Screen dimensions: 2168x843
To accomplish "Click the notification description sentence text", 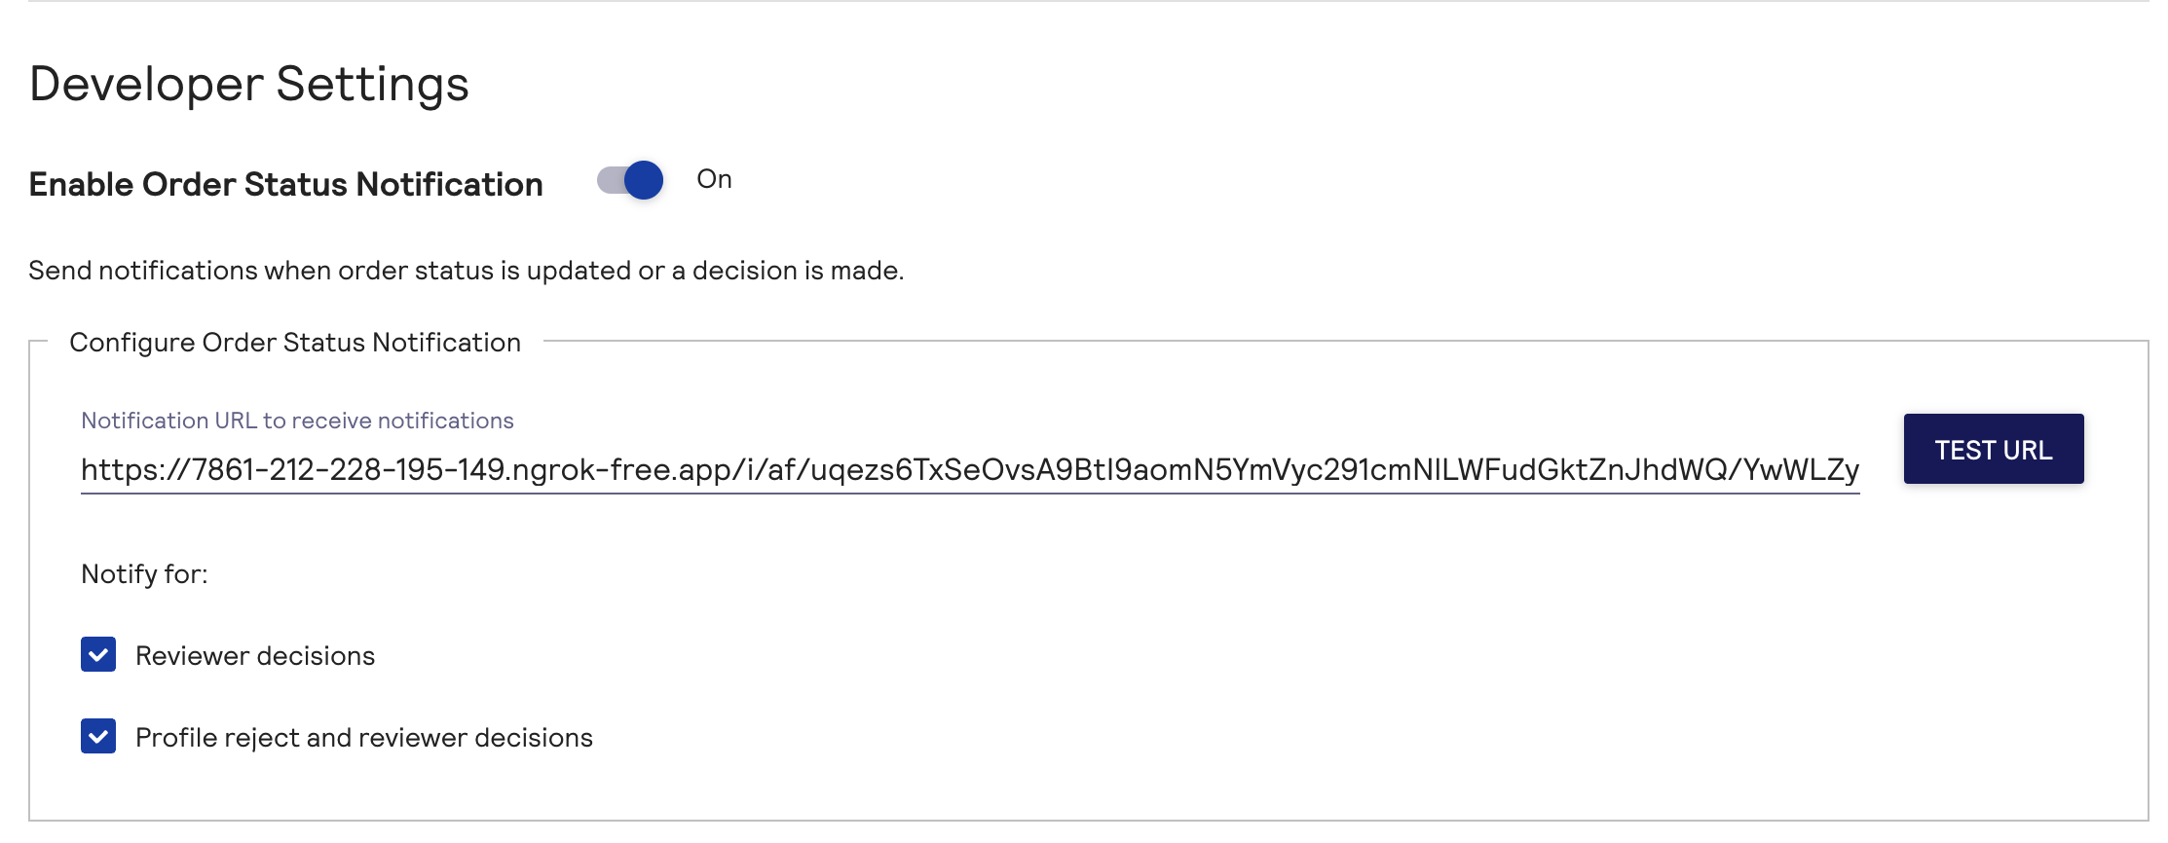I will pos(467,271).
